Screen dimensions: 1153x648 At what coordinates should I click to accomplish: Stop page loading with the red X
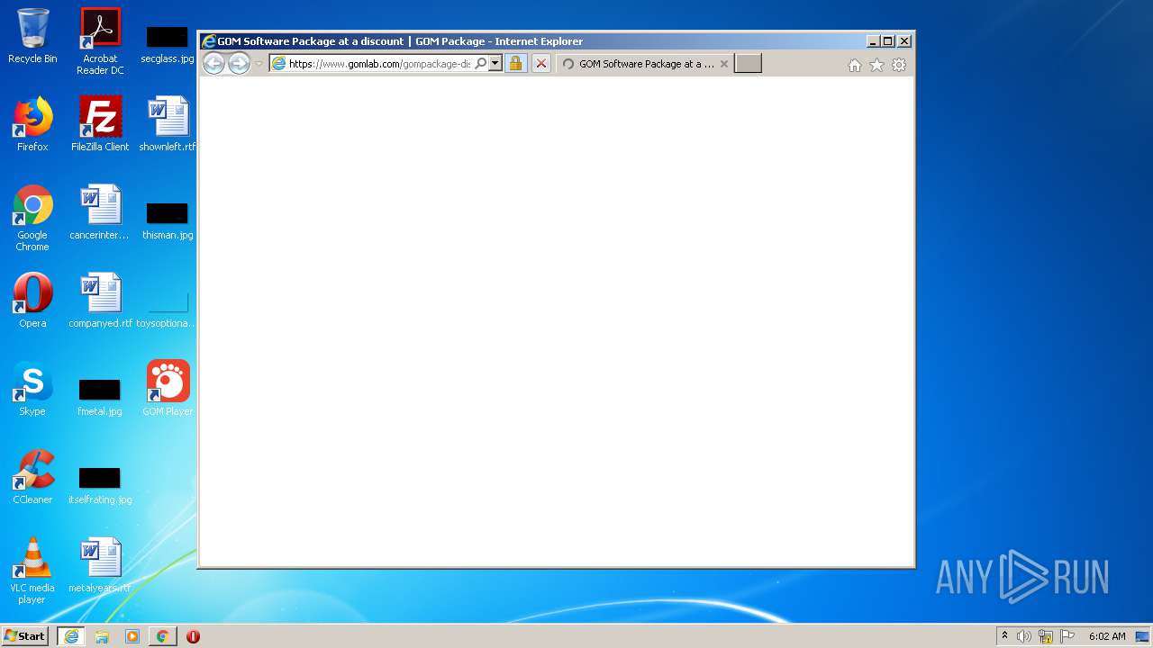(540, 64)
